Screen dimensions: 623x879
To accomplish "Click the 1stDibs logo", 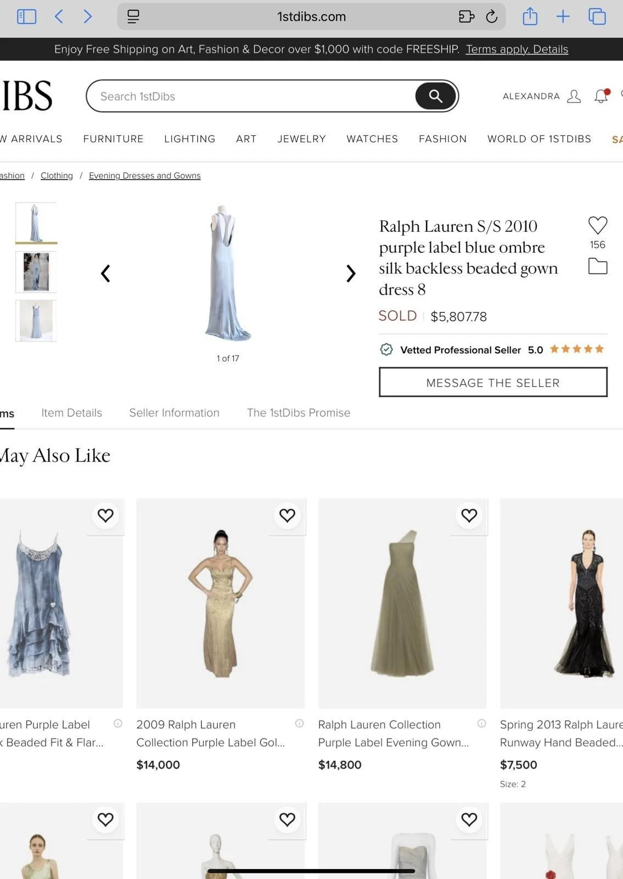I will 26,96.
